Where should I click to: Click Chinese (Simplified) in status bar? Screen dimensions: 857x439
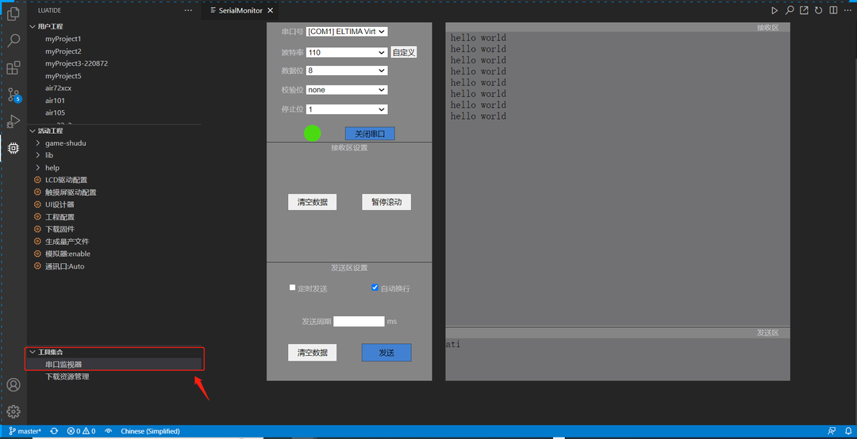(x=150, y=431)
